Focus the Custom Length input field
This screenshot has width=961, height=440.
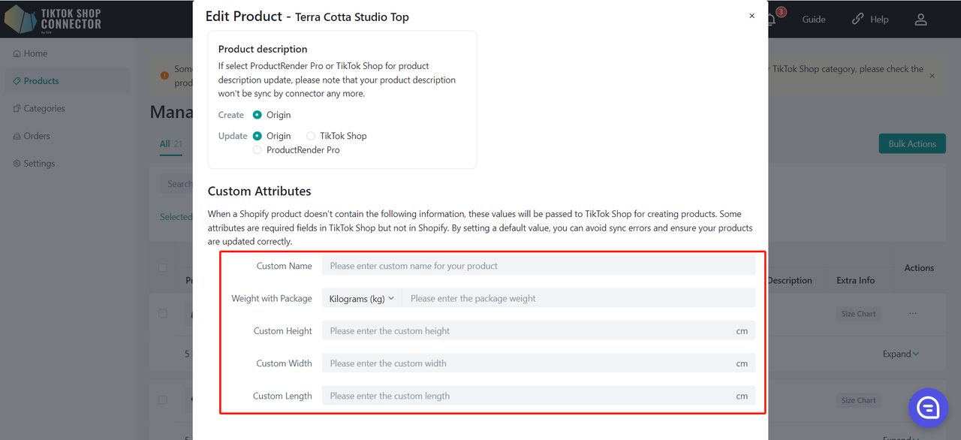538,396
